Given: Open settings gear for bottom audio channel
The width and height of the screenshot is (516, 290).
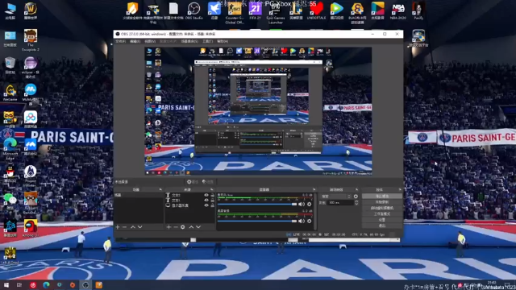Looking at the screenshot, I should coord(309,221).
